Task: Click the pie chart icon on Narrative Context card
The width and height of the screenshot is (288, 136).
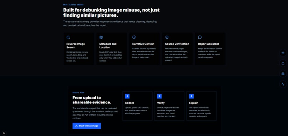Action: click(x=134, y=37)
